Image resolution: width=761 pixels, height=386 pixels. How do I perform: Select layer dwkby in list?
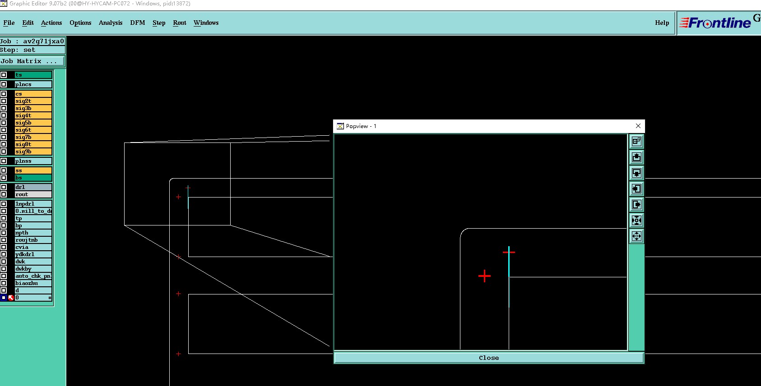(x=33, y=269)
